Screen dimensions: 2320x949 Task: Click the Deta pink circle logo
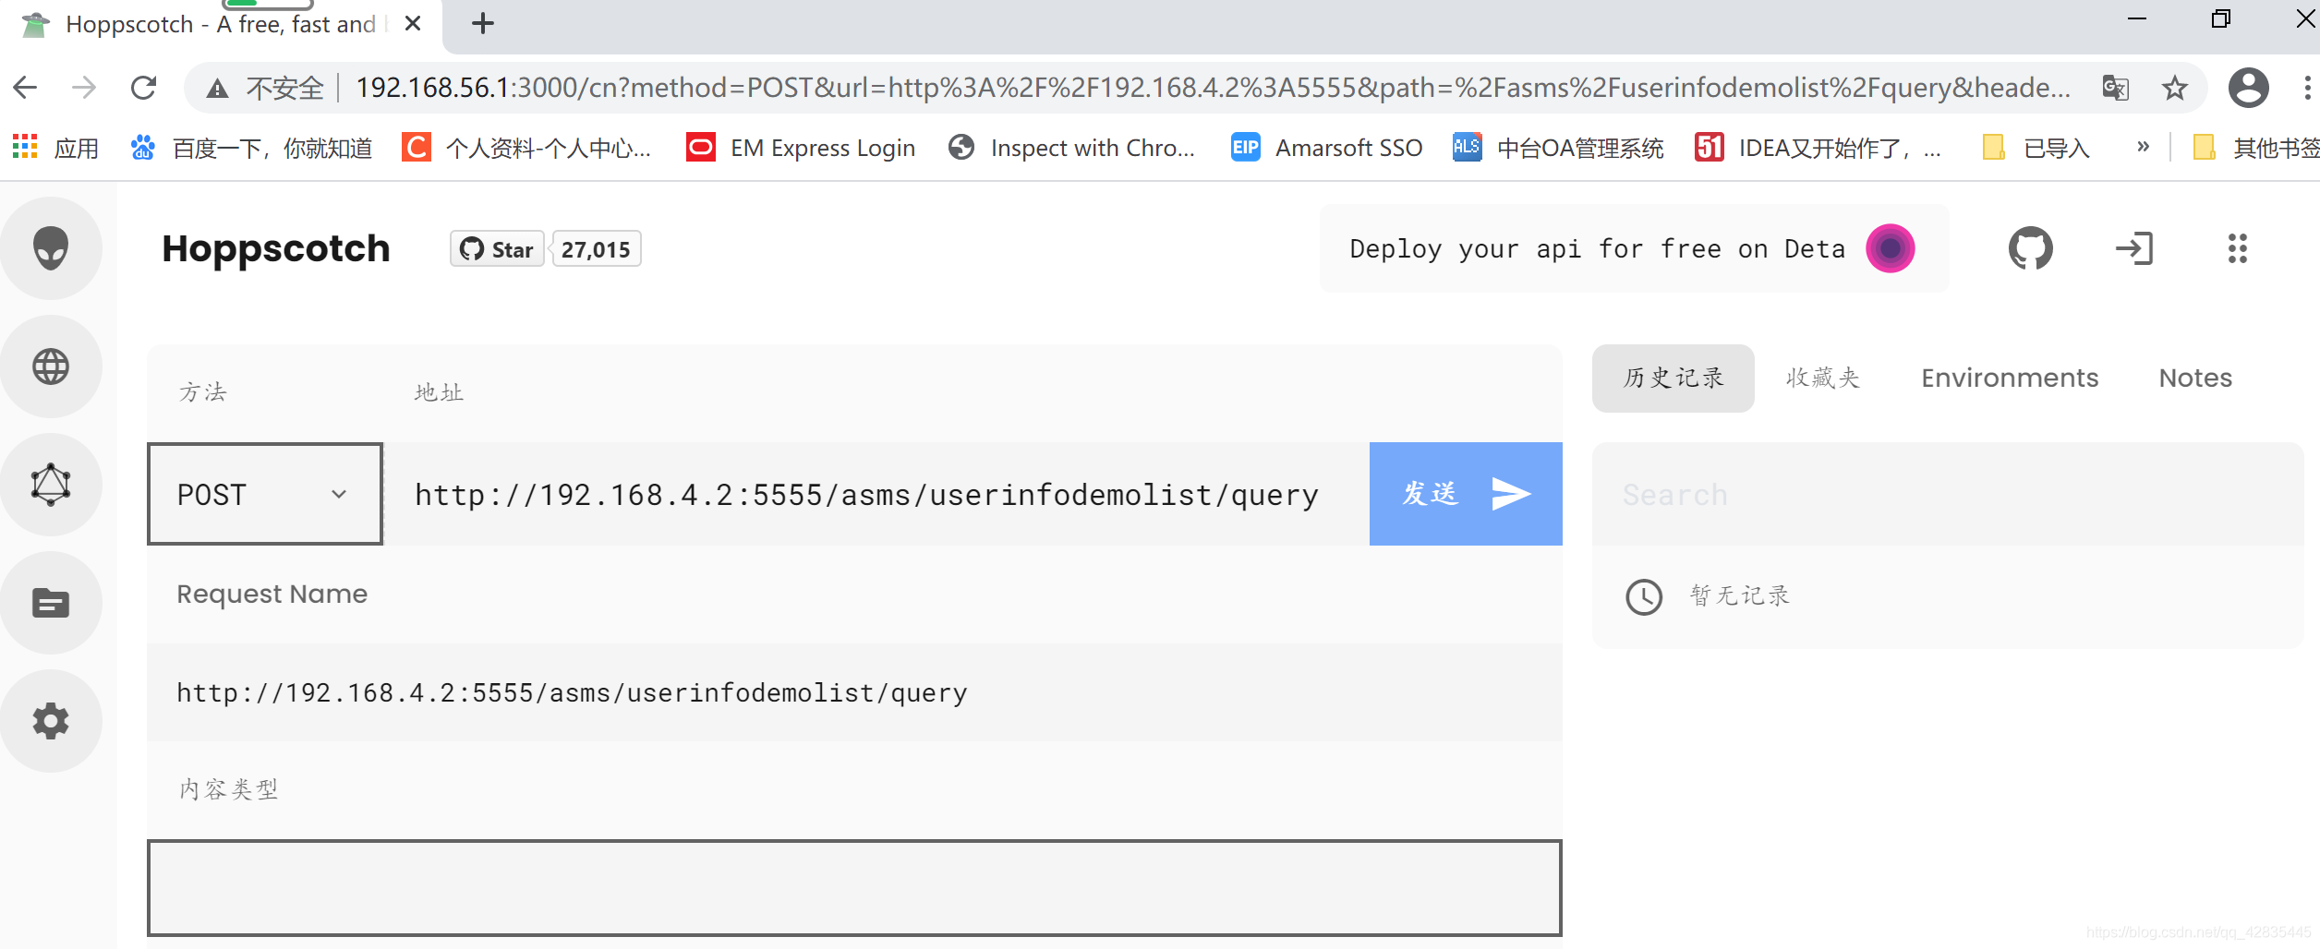pyautogui.click(x=1890, y=248)
